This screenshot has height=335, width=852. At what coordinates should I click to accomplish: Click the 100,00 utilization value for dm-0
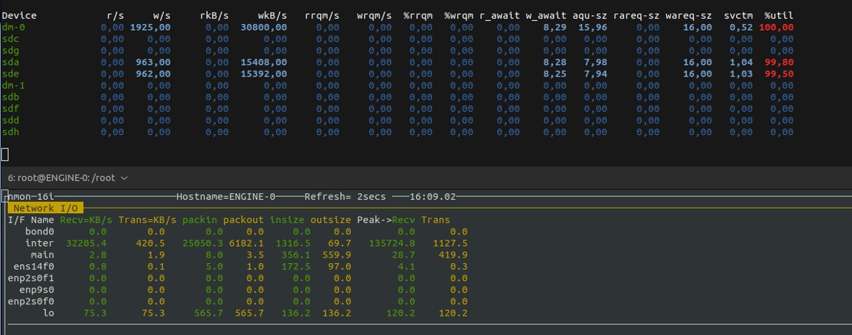tap(776, 27)
